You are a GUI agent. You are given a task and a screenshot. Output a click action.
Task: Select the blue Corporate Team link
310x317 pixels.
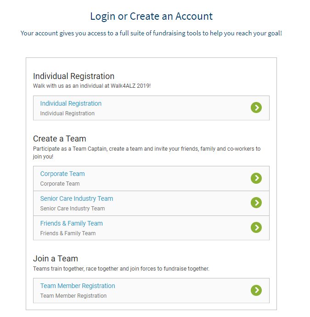[62, 174]
